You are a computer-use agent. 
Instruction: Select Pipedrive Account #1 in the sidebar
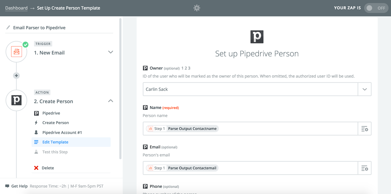click(62, 132)
